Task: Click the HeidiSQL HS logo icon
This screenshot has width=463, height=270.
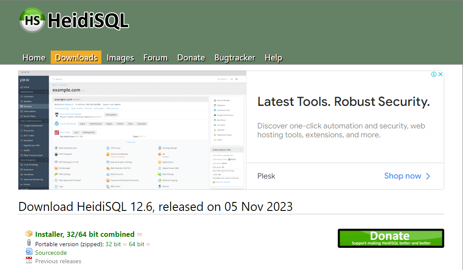Action: tap(32, 20)
